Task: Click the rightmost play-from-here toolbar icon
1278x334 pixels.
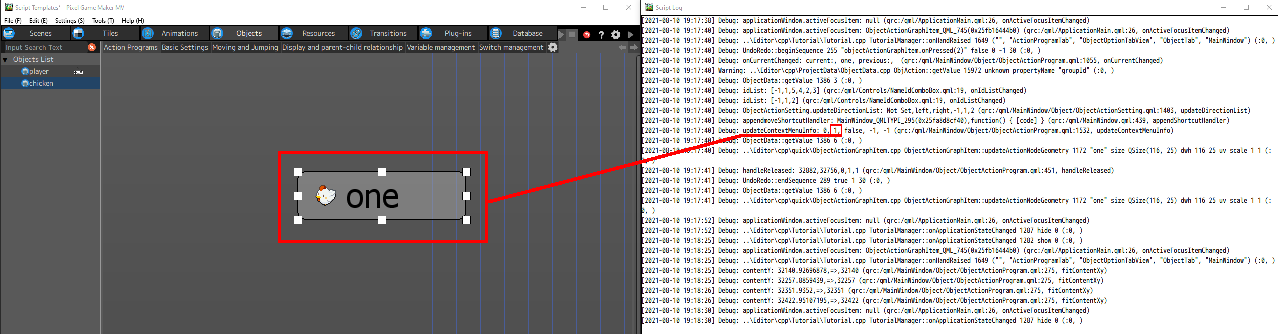Action: coord(630,34)
